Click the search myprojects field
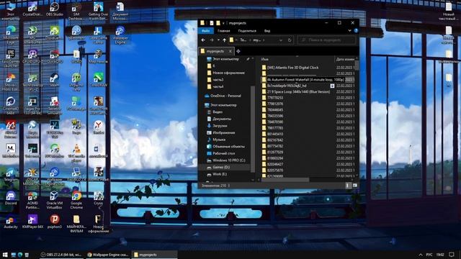This screenshot has height=259, width=461. tap(326, 40)
